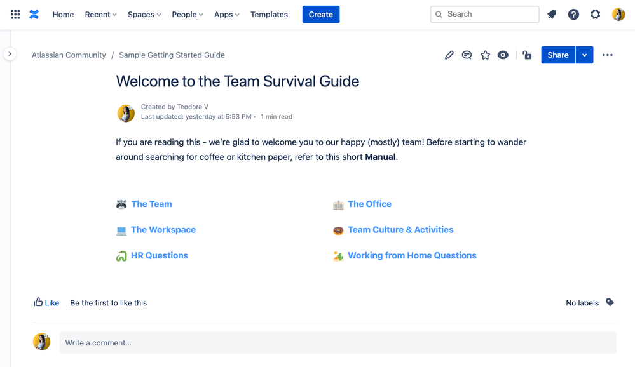
Task: Expand the Share button dropdown arrow
Action: [x=584, y=55]
